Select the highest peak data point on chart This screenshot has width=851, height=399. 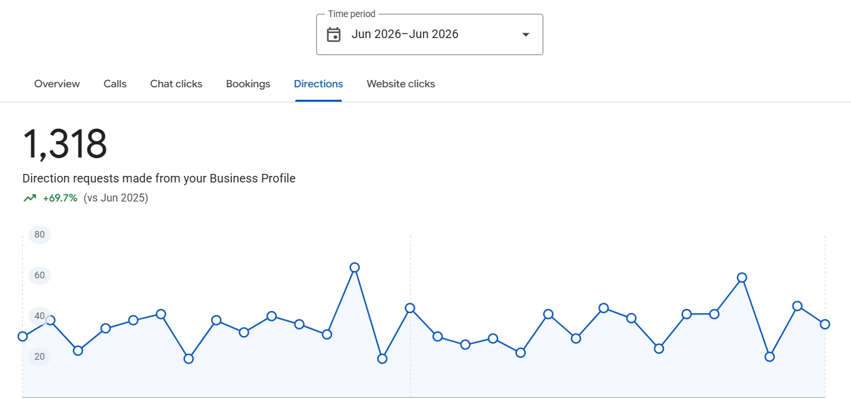(x=355, y=267)
